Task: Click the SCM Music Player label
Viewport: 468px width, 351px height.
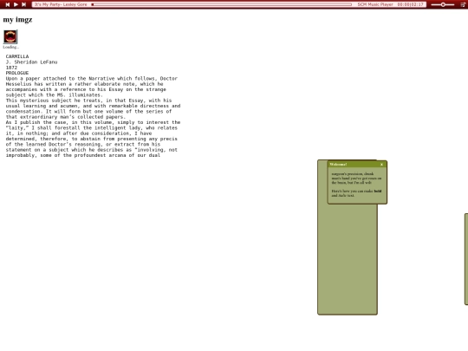Action: [375, 4]
